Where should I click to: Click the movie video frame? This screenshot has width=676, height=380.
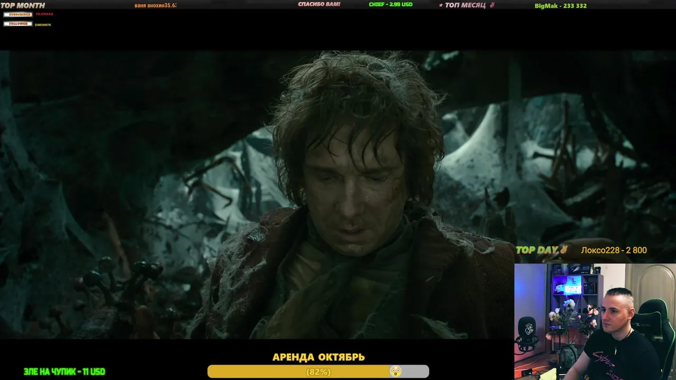[x=338, y=194]
